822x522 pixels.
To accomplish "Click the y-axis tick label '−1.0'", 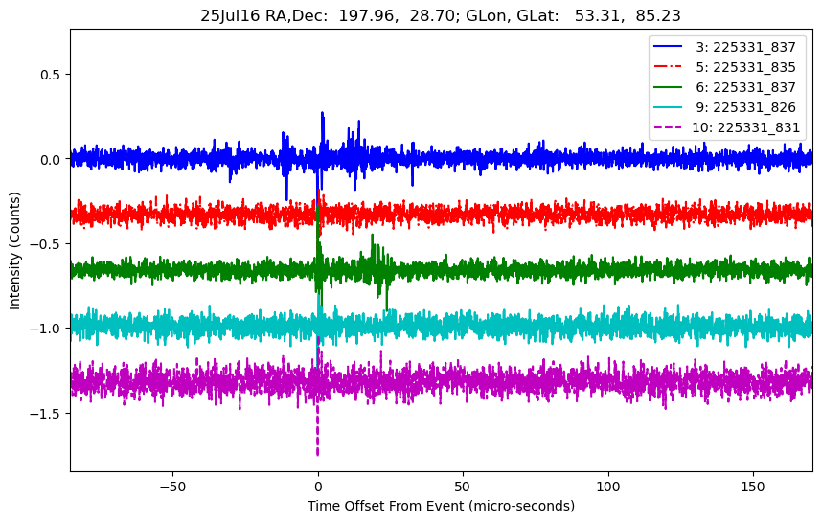I will pos(46,329).
